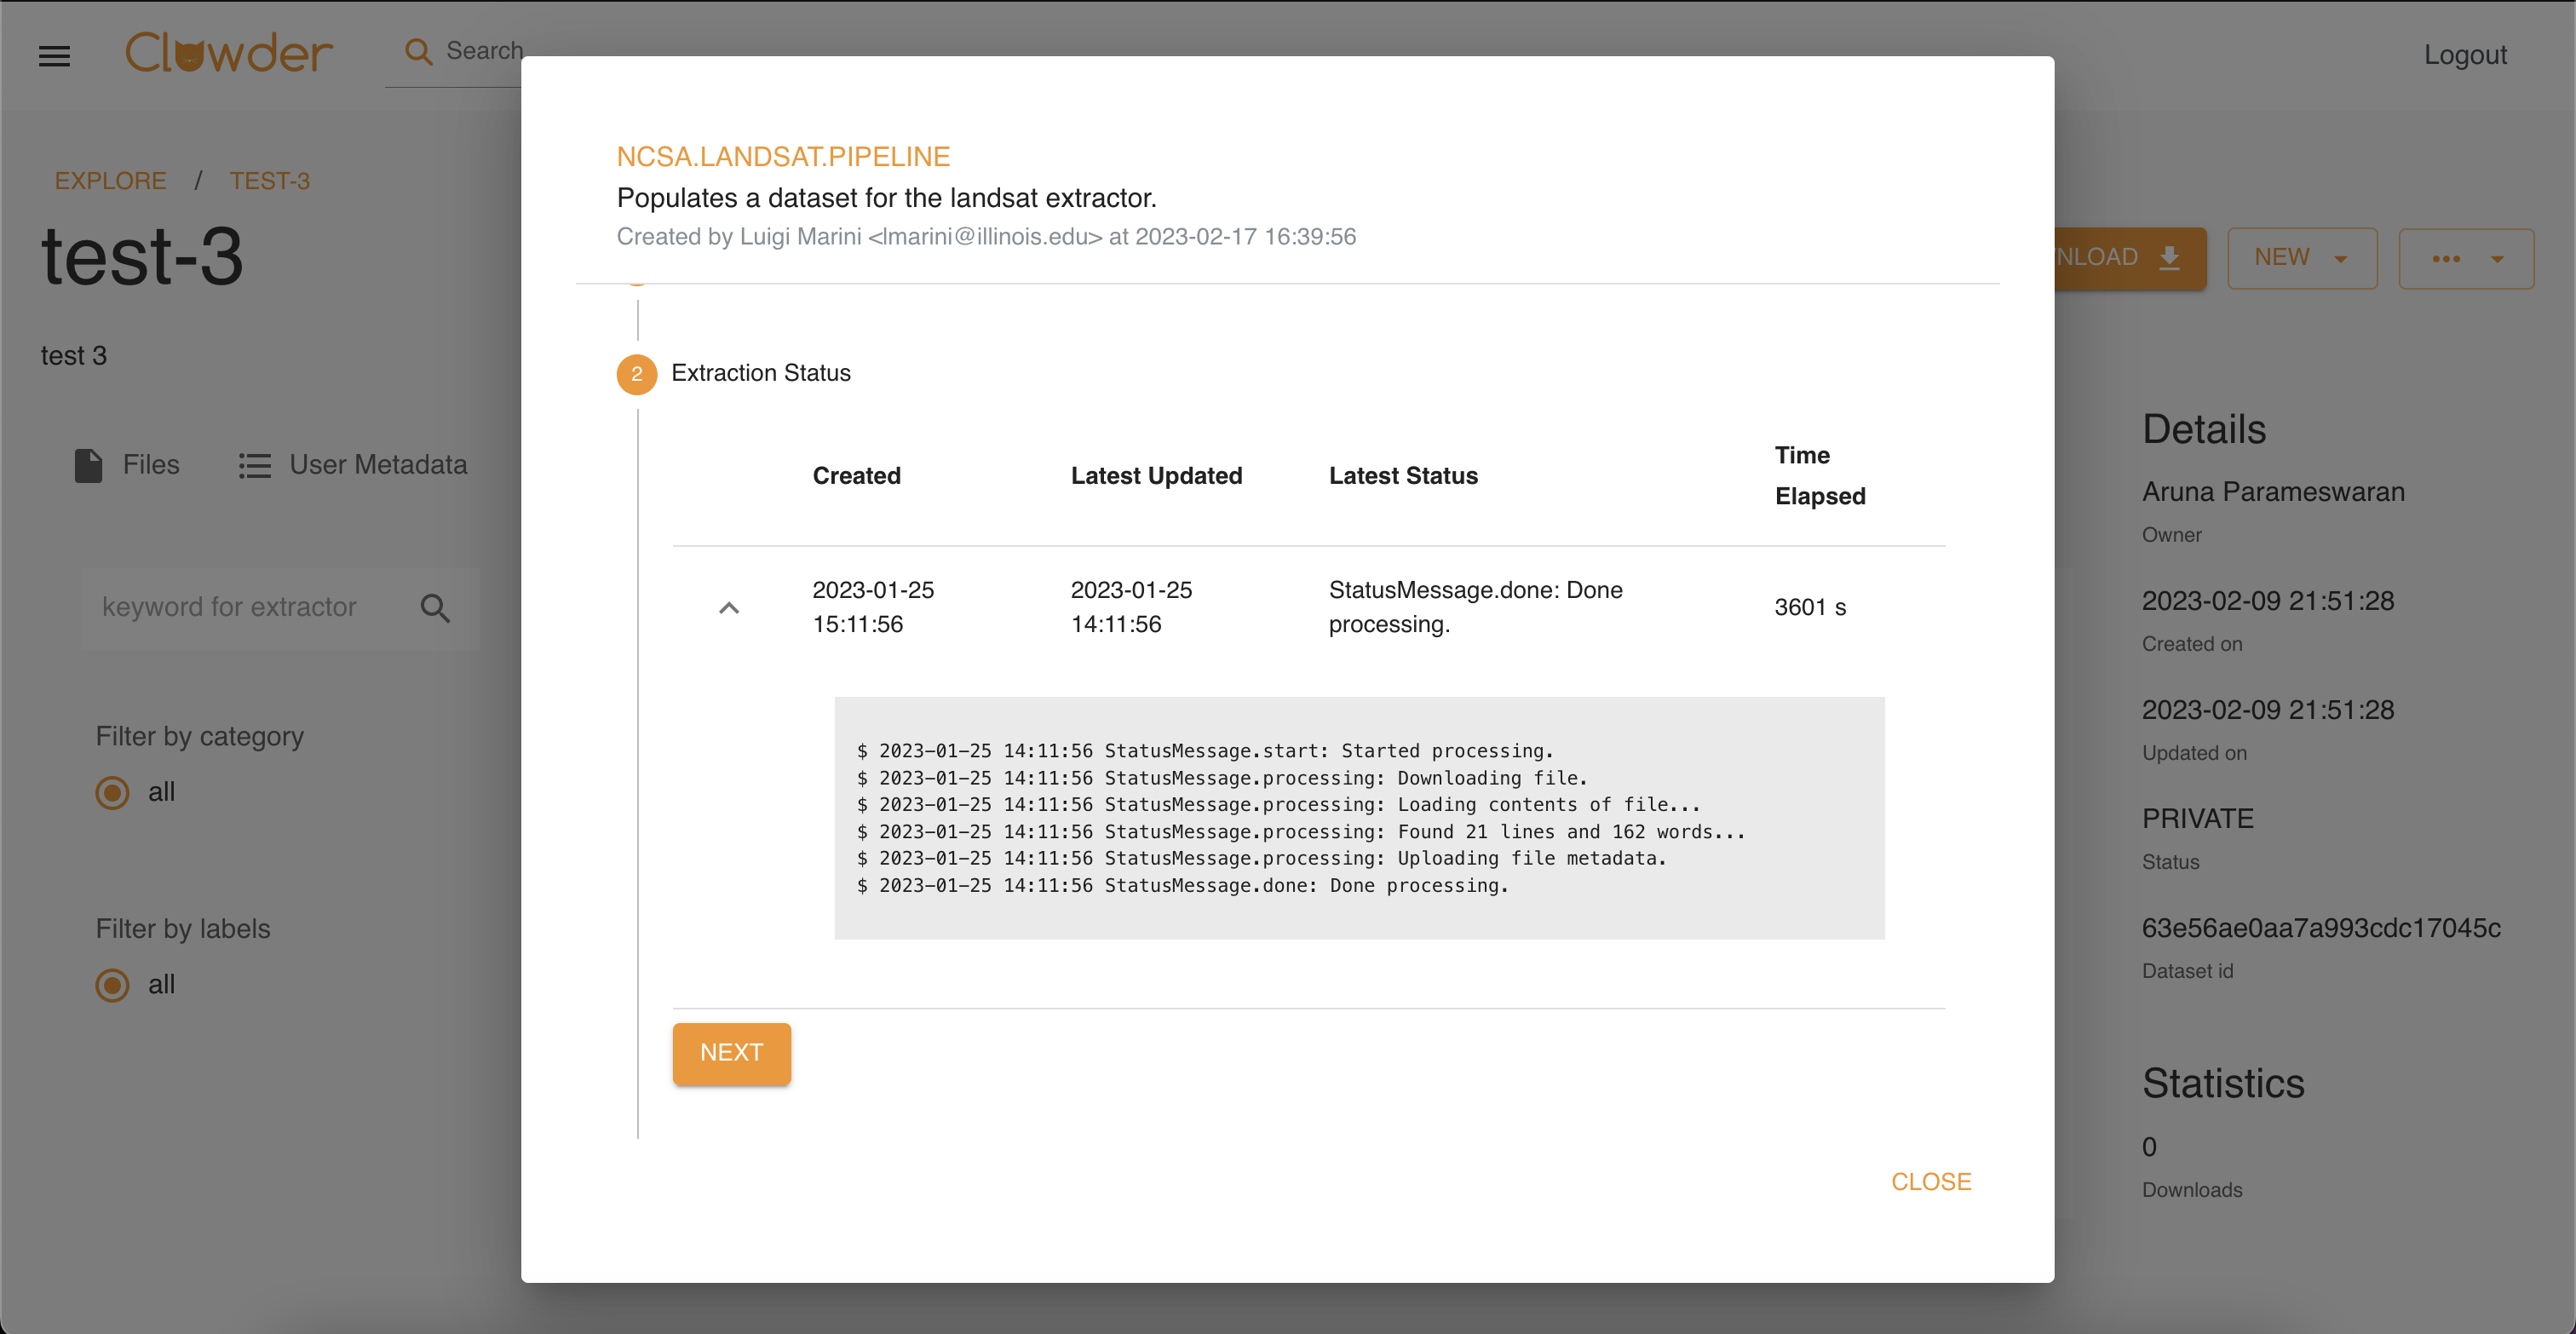The height and width of the screenshot is (1334, 2576).
Task: Click CLOSE to dismiss the dialog
Action: (x=1930, y=1181)
